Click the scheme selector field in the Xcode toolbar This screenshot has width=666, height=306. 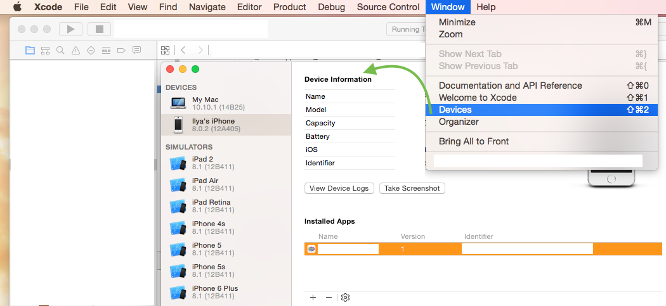tap(191, 29)
